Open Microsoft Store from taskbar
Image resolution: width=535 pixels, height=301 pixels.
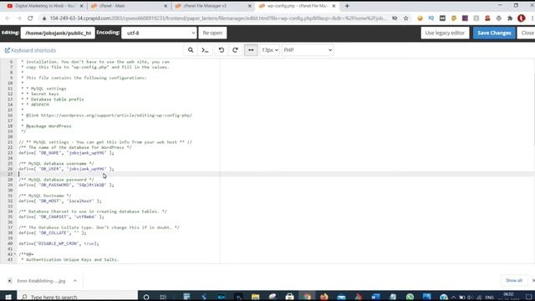coord(289,297)
